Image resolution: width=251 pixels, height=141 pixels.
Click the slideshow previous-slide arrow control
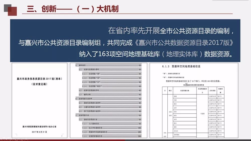(x=1, y=139)
